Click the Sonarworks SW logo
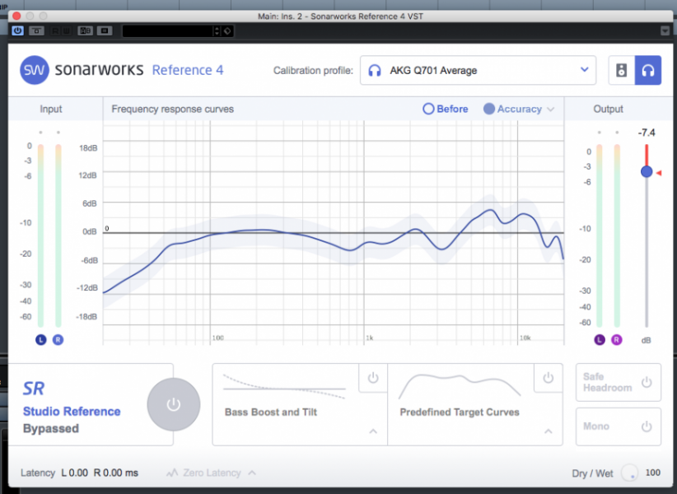677x494 pixels. pyautogui.click(x=34, y=70)
